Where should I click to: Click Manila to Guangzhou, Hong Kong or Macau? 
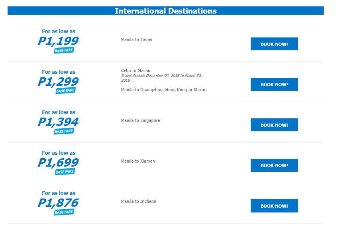point(164,90)
